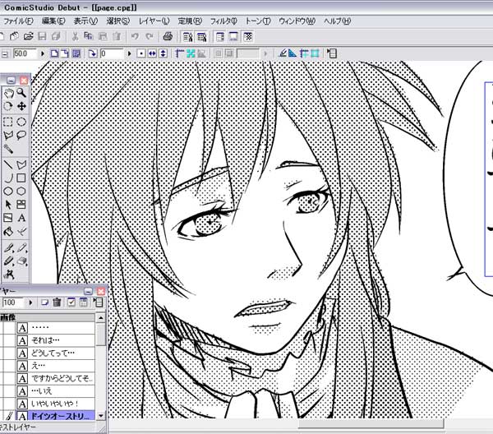Screen dimensions: 493x434
Task: Select the Panel frame cutter tool
Action: [x=21, y=205]
